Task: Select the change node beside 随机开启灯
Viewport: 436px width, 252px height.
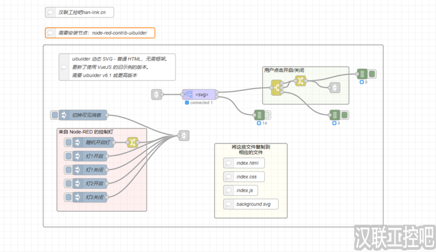Action: pyautogui.click(x=132, y=143)
